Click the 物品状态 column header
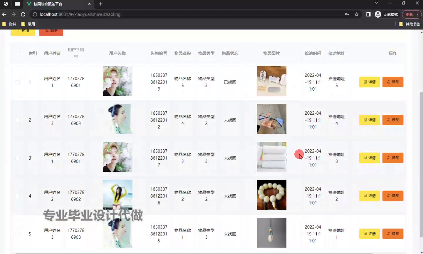 point(230,53)
